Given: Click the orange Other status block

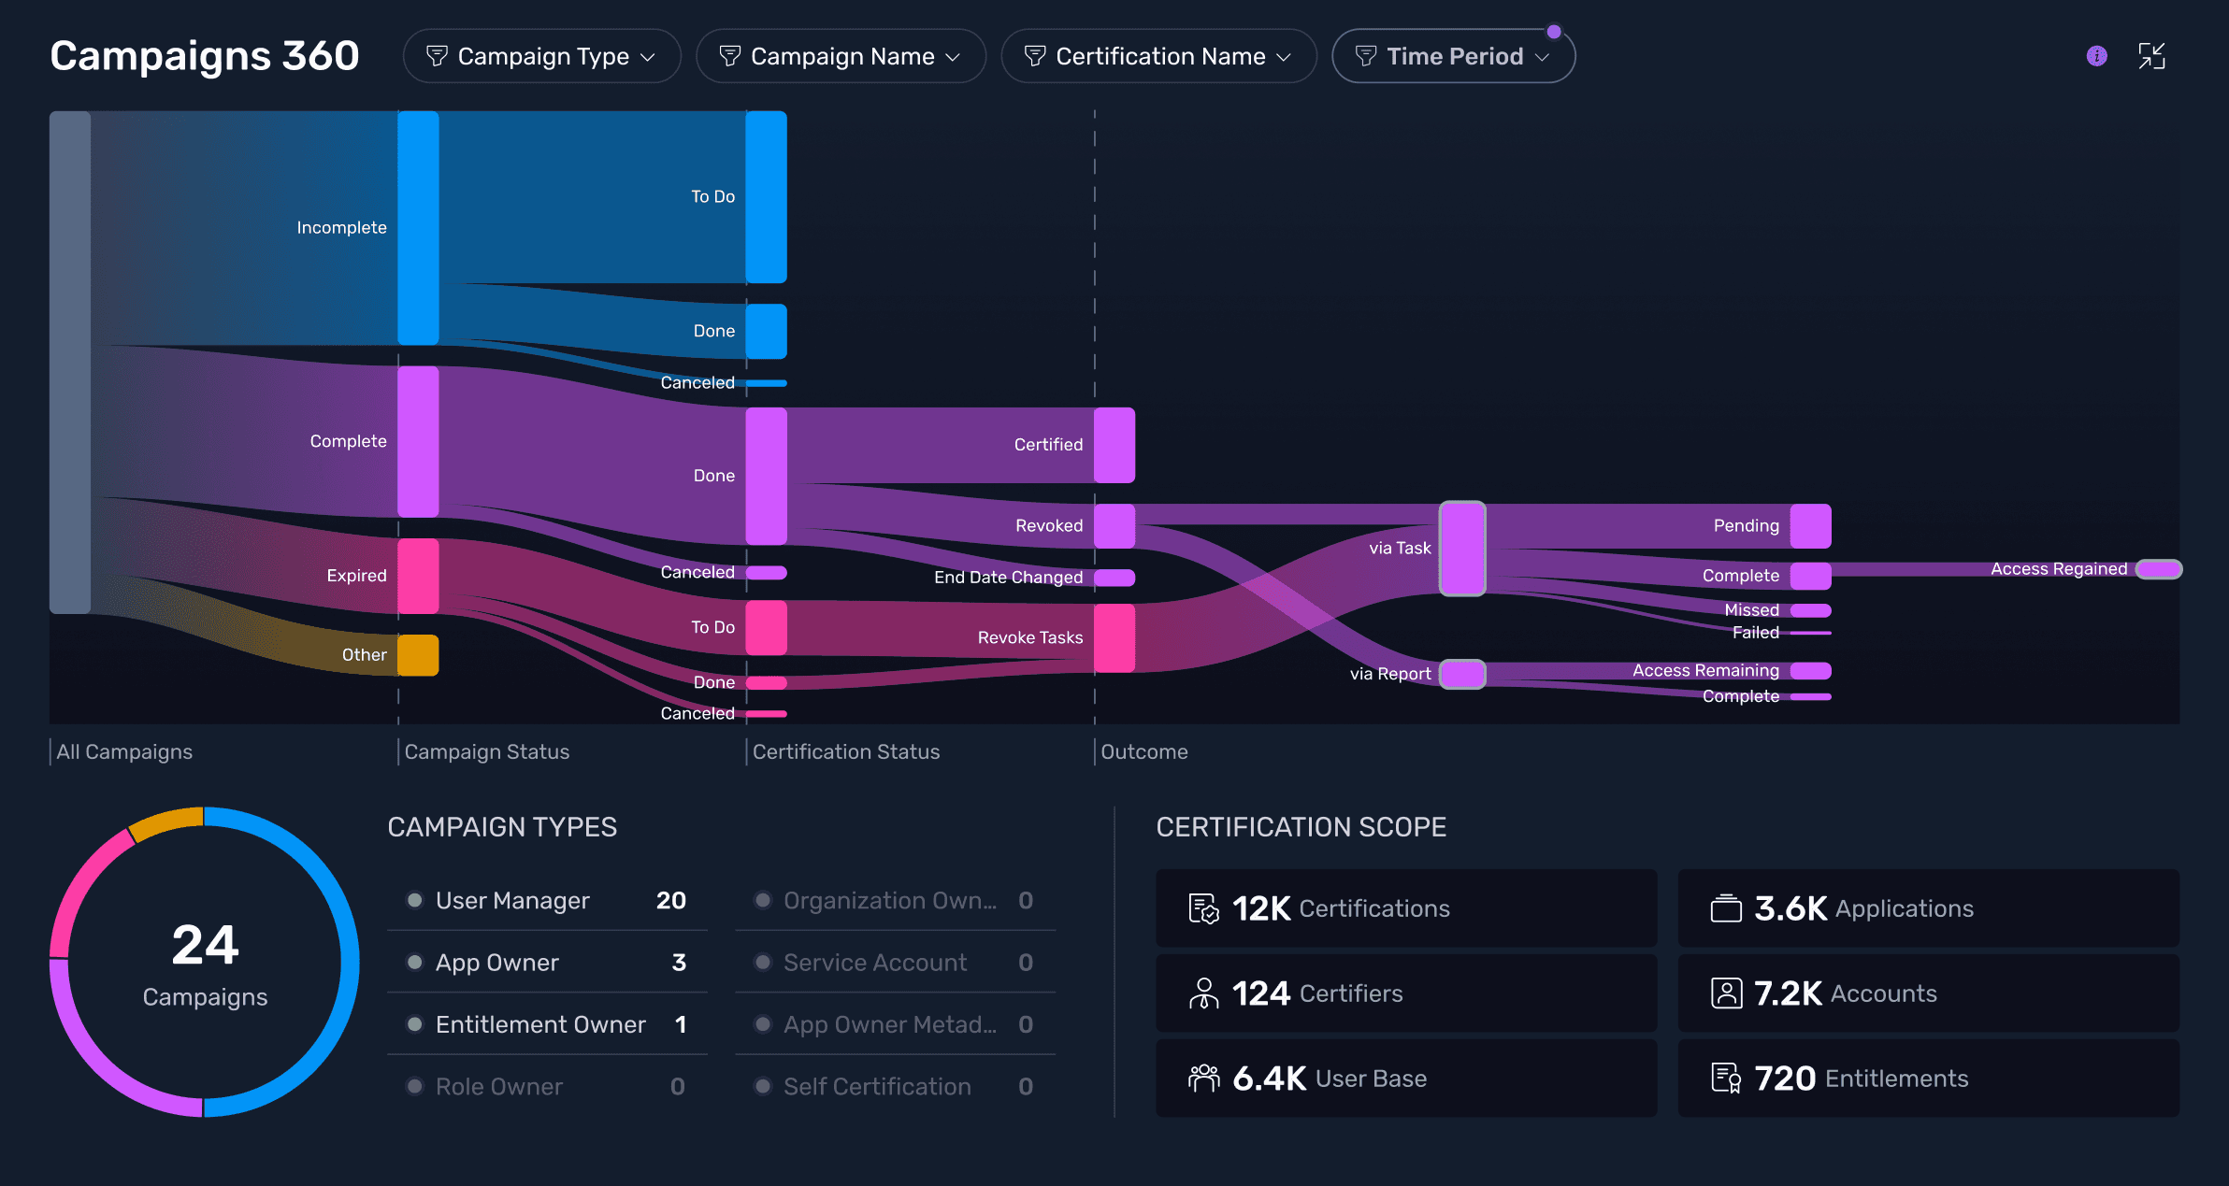Looking at the screenshot, I should click(x=418, y=655).
